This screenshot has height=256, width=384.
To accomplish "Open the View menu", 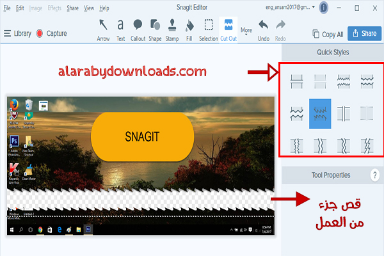I will pos(89,8).
